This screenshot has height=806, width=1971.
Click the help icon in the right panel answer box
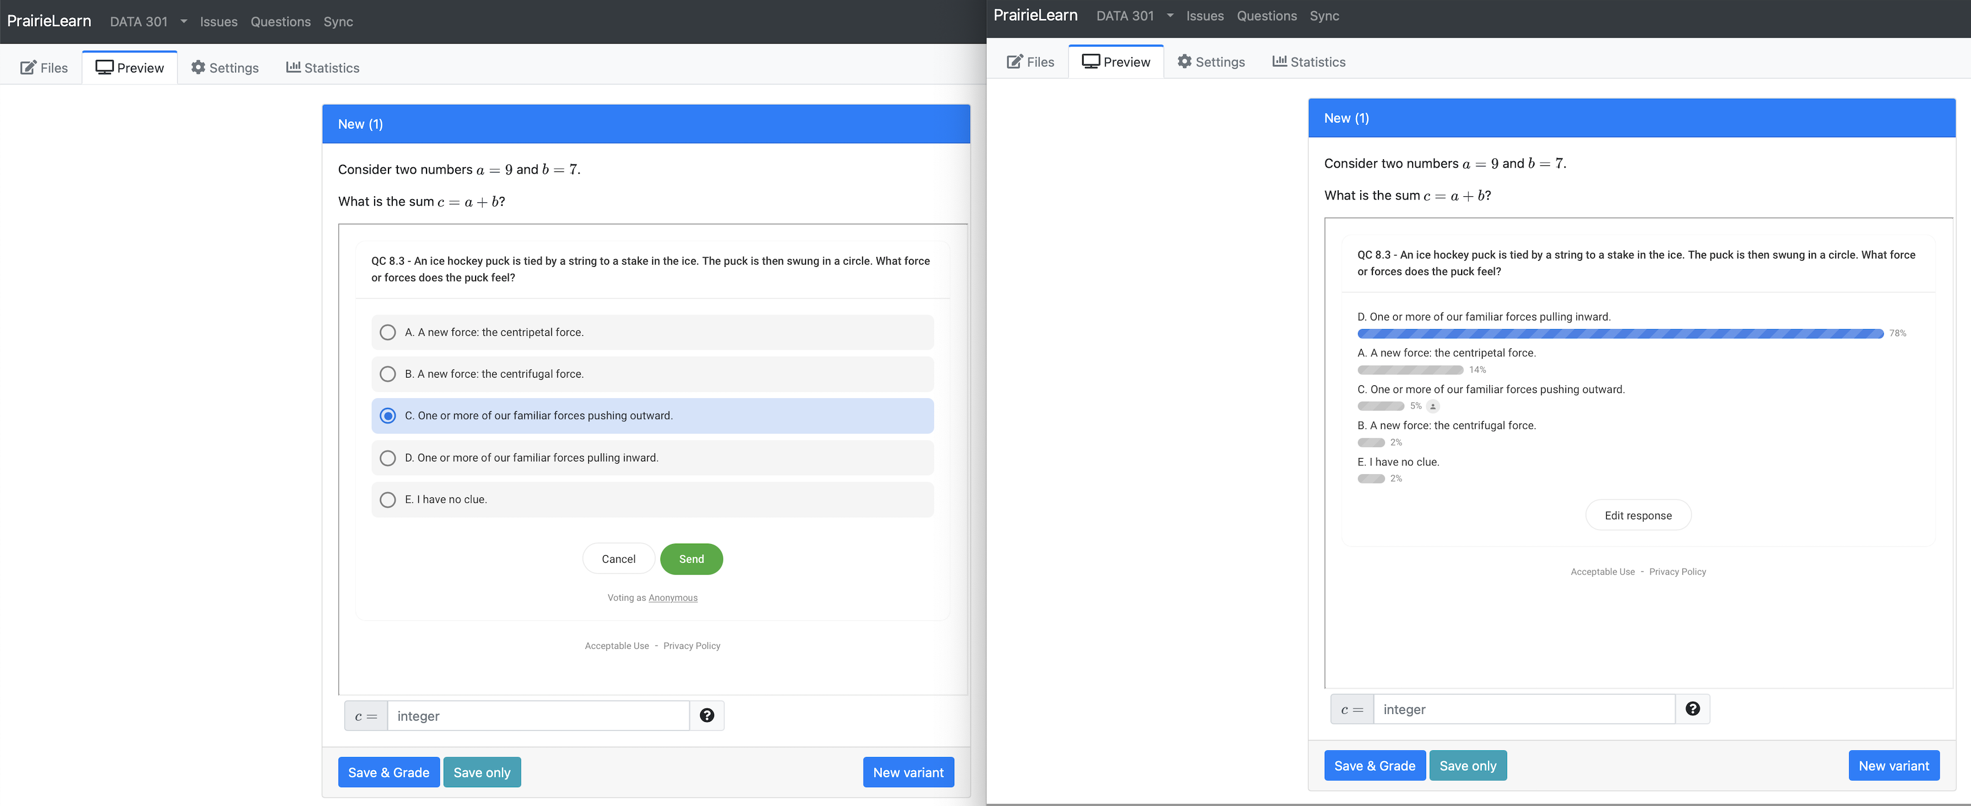click(x=1692, y=709)
